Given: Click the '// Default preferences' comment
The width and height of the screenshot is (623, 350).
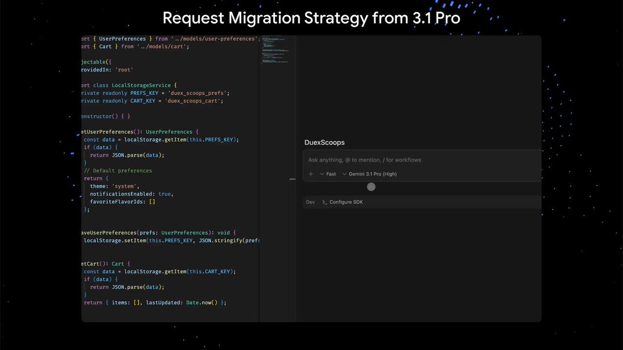Looking at the screenshot, I should coord(118,171).
